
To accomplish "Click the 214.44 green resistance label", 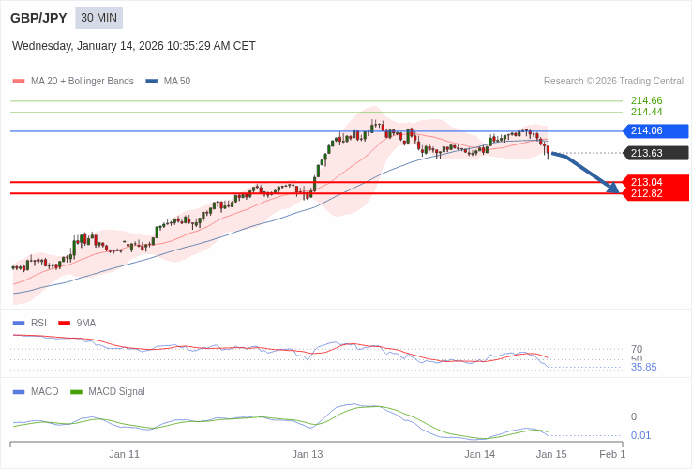I will coord(646,112).
